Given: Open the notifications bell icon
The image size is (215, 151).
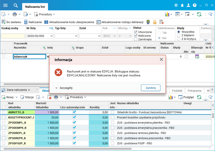Looking at the screenshot, I should 182,5.
